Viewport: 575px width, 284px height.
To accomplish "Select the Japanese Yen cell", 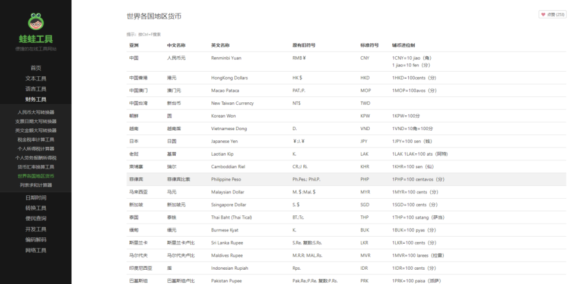I will [224, 141].
